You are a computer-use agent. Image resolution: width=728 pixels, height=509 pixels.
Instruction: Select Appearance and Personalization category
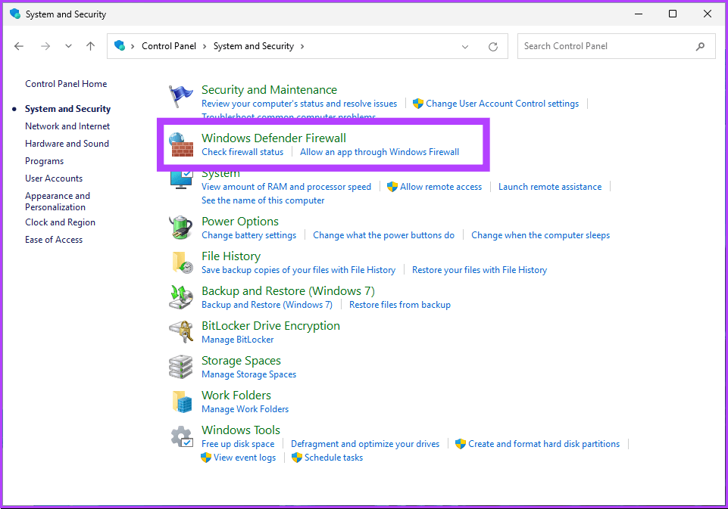pyautogui.click(x=58, y=201)
